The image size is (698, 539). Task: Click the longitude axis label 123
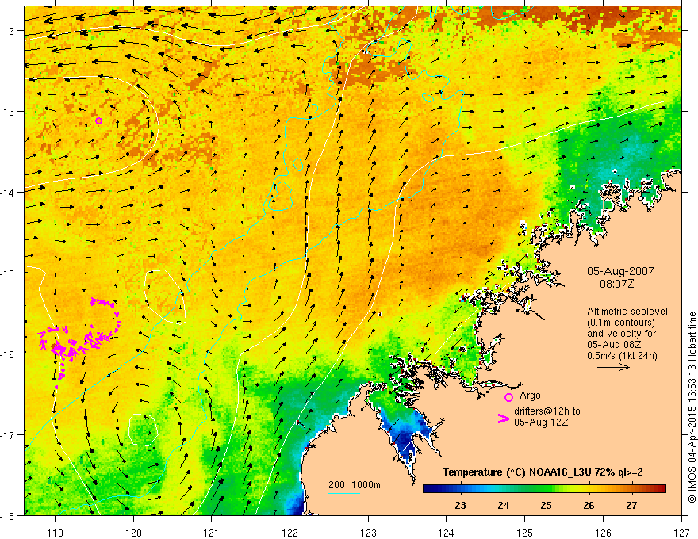point(368,533)
